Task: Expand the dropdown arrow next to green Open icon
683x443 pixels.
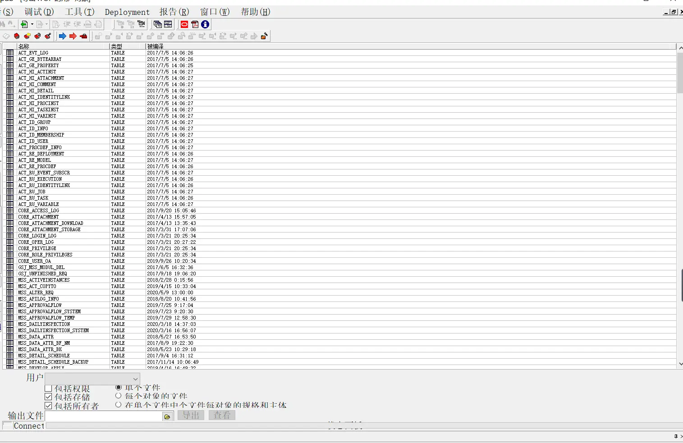Action: (32, 24)
